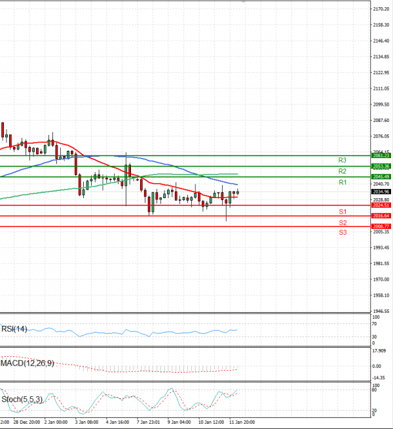Select the 2016.64 support price tag
The width and height of the screenshot is (393, 429).
(x=381, y=216)
